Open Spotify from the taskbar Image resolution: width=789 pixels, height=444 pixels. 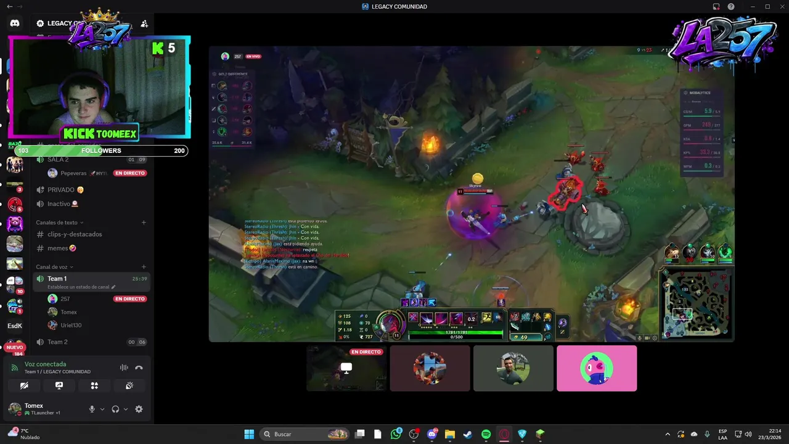[x=486, y=434]
